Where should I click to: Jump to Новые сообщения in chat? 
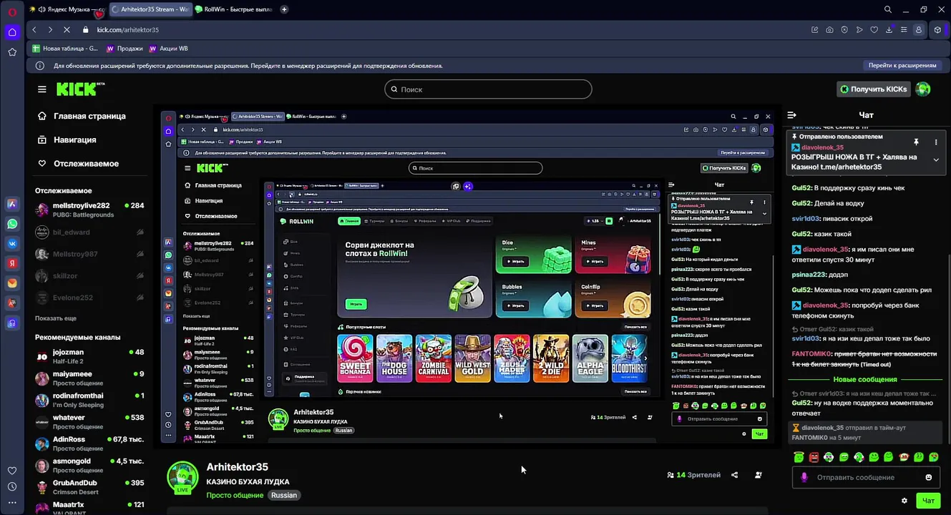pos(864,379)
